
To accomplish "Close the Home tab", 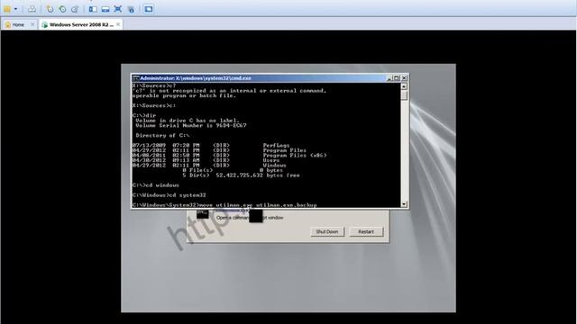I will (x=32, y=24).
